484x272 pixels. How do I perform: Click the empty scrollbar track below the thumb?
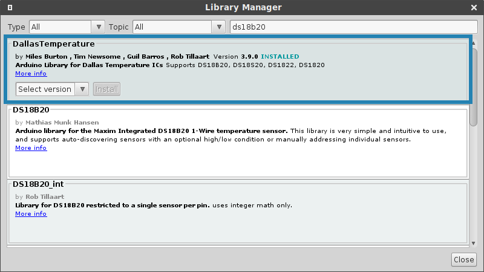point(474,181)
